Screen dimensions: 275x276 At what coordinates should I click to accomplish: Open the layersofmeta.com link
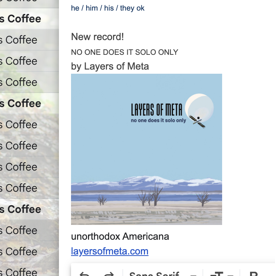[x=110, y=251]
